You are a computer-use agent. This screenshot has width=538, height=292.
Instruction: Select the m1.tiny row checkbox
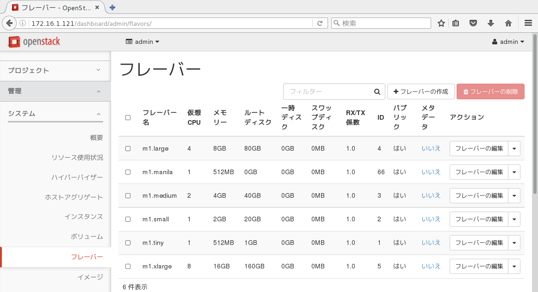(x=128, y=243)
